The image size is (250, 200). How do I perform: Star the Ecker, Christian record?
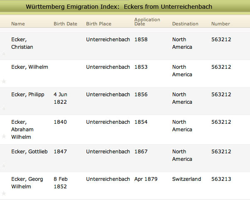coord(4,54)
